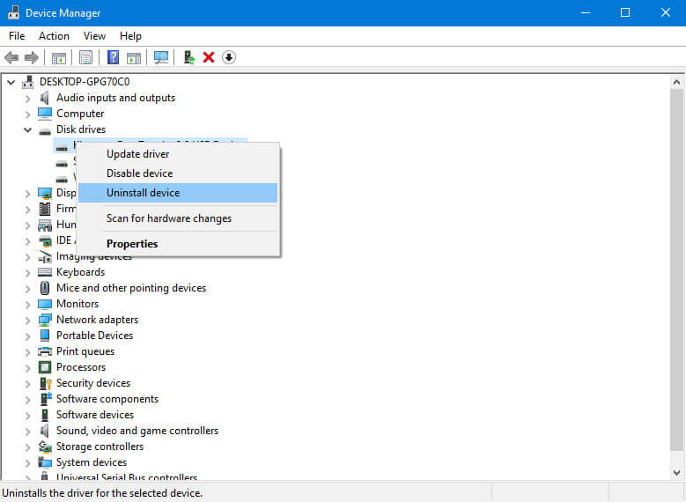The height and width of the screenshot is (502, 686).
Task: Select the Portable Devices label
Action: pos(94,336)
